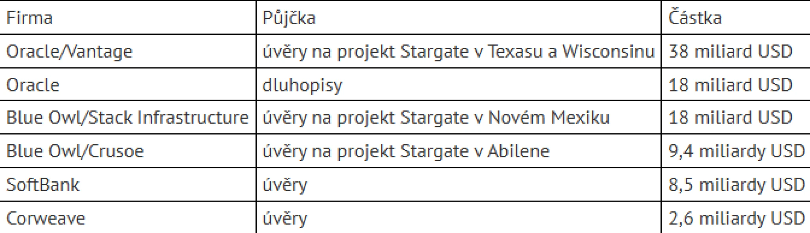Select the 18 miliard USD amount in dluhopisy row
Viewport: 810px width, 233px height.
pos(731,85)
